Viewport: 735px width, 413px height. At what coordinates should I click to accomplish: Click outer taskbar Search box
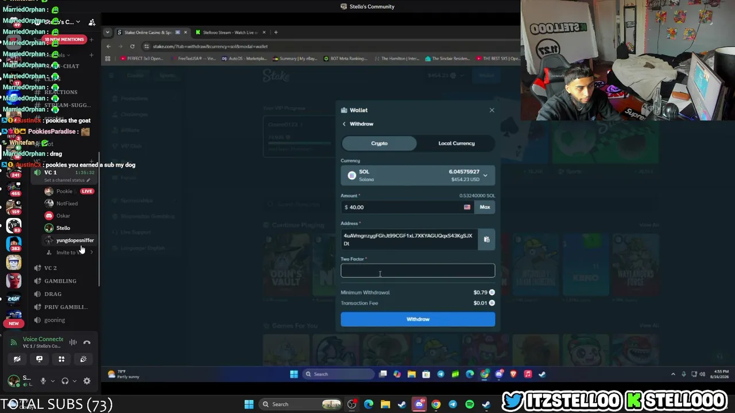click(300, 404)
